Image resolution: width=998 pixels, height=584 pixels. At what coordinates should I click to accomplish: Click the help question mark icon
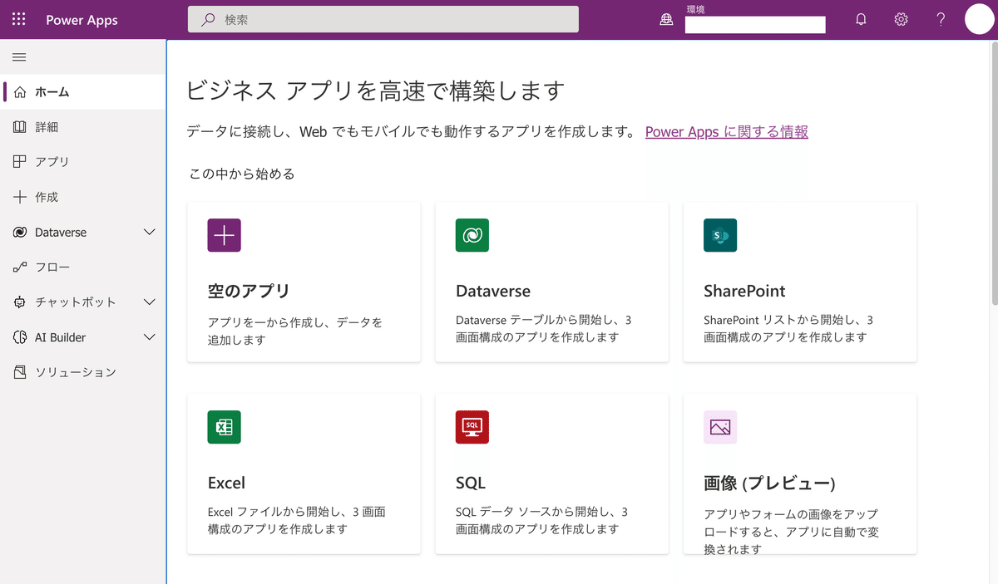pos(941,20)
